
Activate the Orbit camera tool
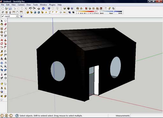(2, 63)
